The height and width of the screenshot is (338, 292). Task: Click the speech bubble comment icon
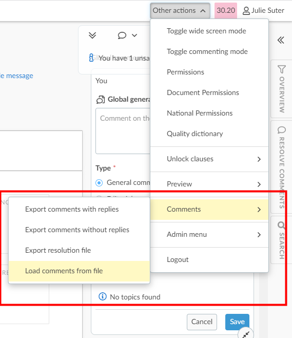coord(122,35)
